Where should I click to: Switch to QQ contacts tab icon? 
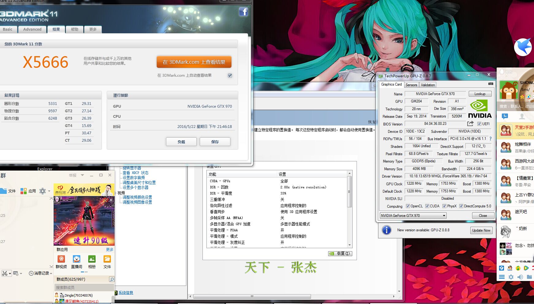[x=522, y=116]
